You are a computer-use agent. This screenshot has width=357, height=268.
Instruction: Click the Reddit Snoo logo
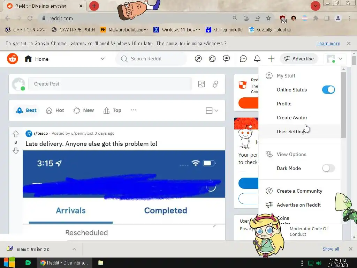(13, 59)
